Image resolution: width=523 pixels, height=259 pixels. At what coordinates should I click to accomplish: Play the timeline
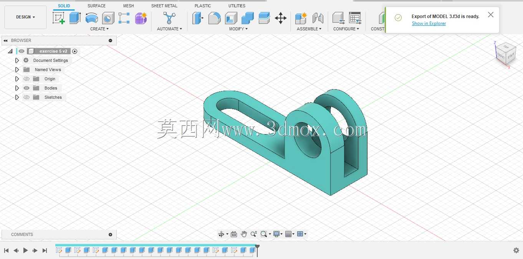(x=25, y=250)
